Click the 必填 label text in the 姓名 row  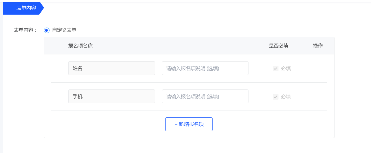click(x=286, y=69)
